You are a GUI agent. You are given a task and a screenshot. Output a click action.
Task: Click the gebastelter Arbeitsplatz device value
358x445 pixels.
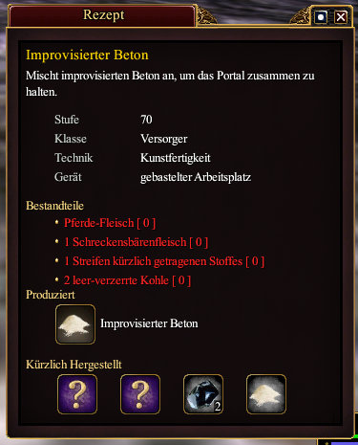196,177
